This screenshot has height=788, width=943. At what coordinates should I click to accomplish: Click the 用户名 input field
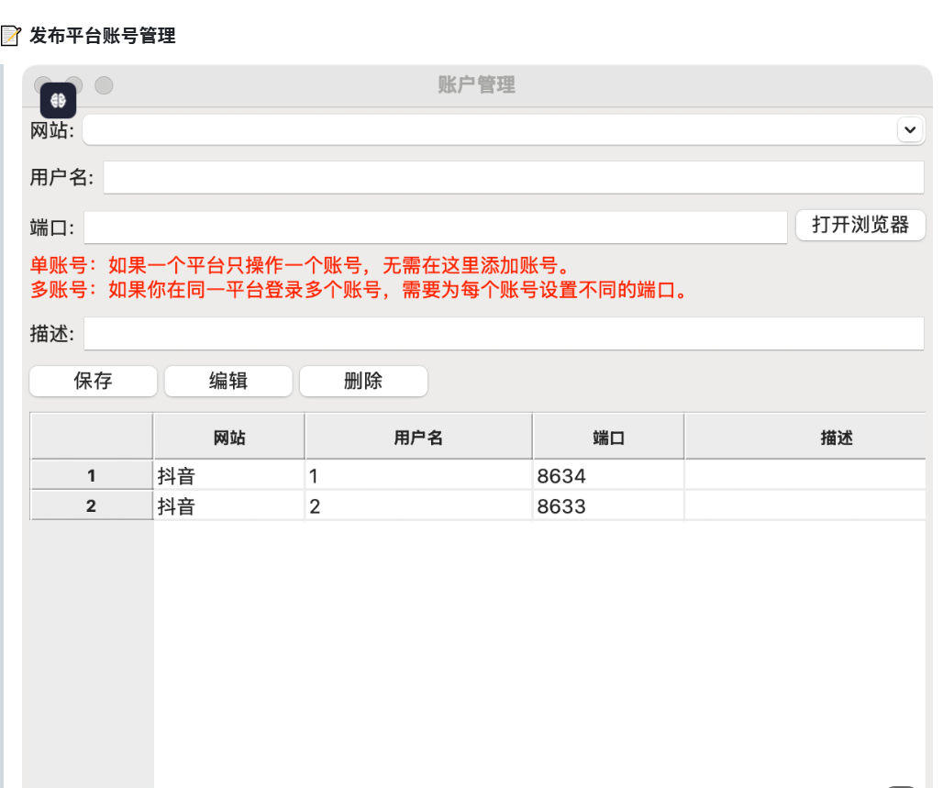(513, 178)
